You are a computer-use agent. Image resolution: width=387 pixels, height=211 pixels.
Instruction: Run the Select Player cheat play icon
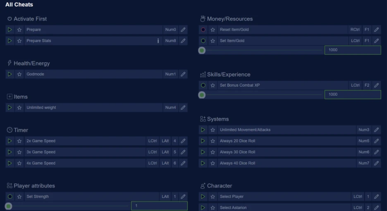(203, 197)
